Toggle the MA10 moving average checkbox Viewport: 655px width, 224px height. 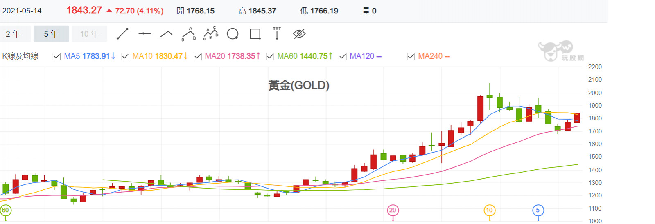126,56
